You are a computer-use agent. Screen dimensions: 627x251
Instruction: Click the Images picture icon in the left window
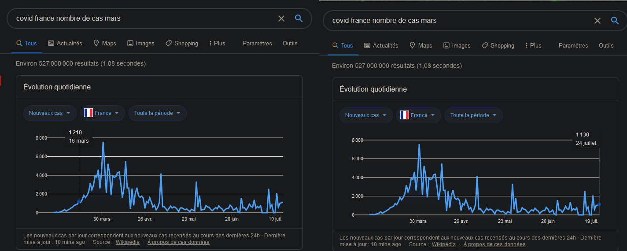(x=130, y=43)
